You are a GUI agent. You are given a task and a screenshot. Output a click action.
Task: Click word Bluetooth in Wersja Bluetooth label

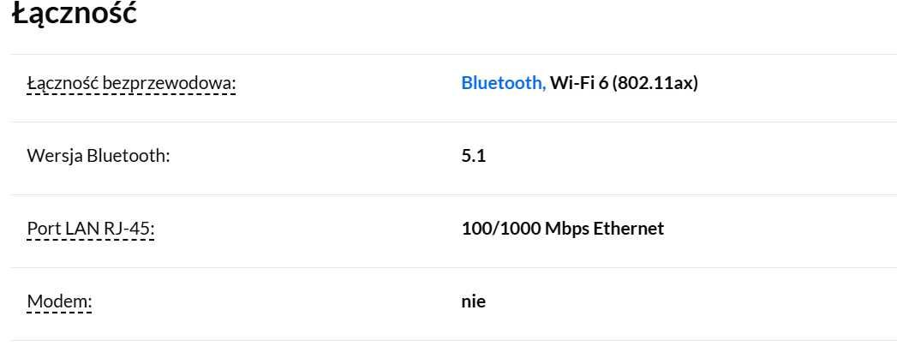pyautogui.click(x=129, y=156)
